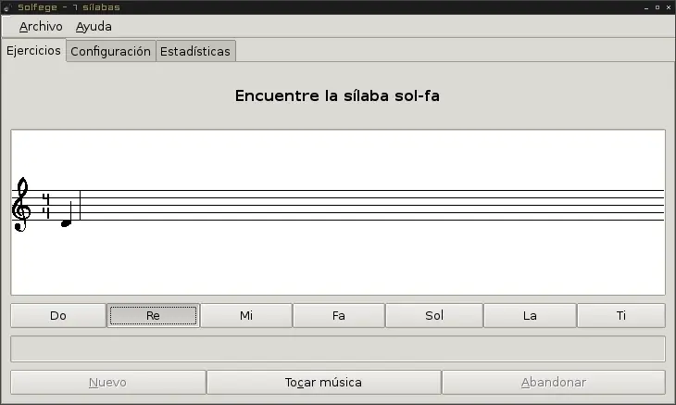This screenshot has height=405, width=676.
Task: Play the music with Tocar música
Action: point(323,382)
